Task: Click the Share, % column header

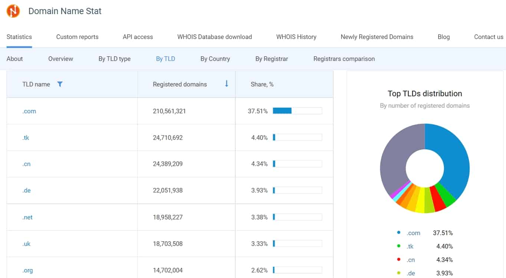Action: 262,84
